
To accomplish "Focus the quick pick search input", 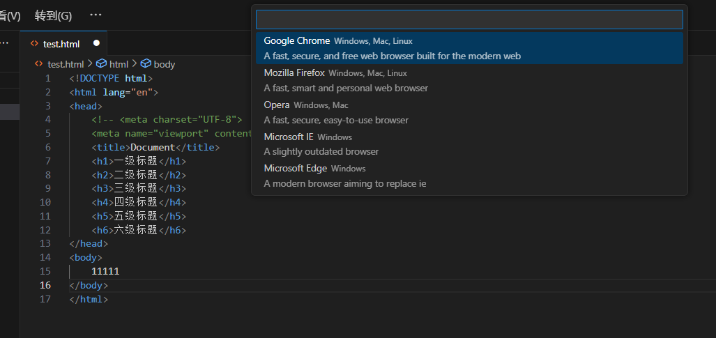I will click(x=469, y=20).
